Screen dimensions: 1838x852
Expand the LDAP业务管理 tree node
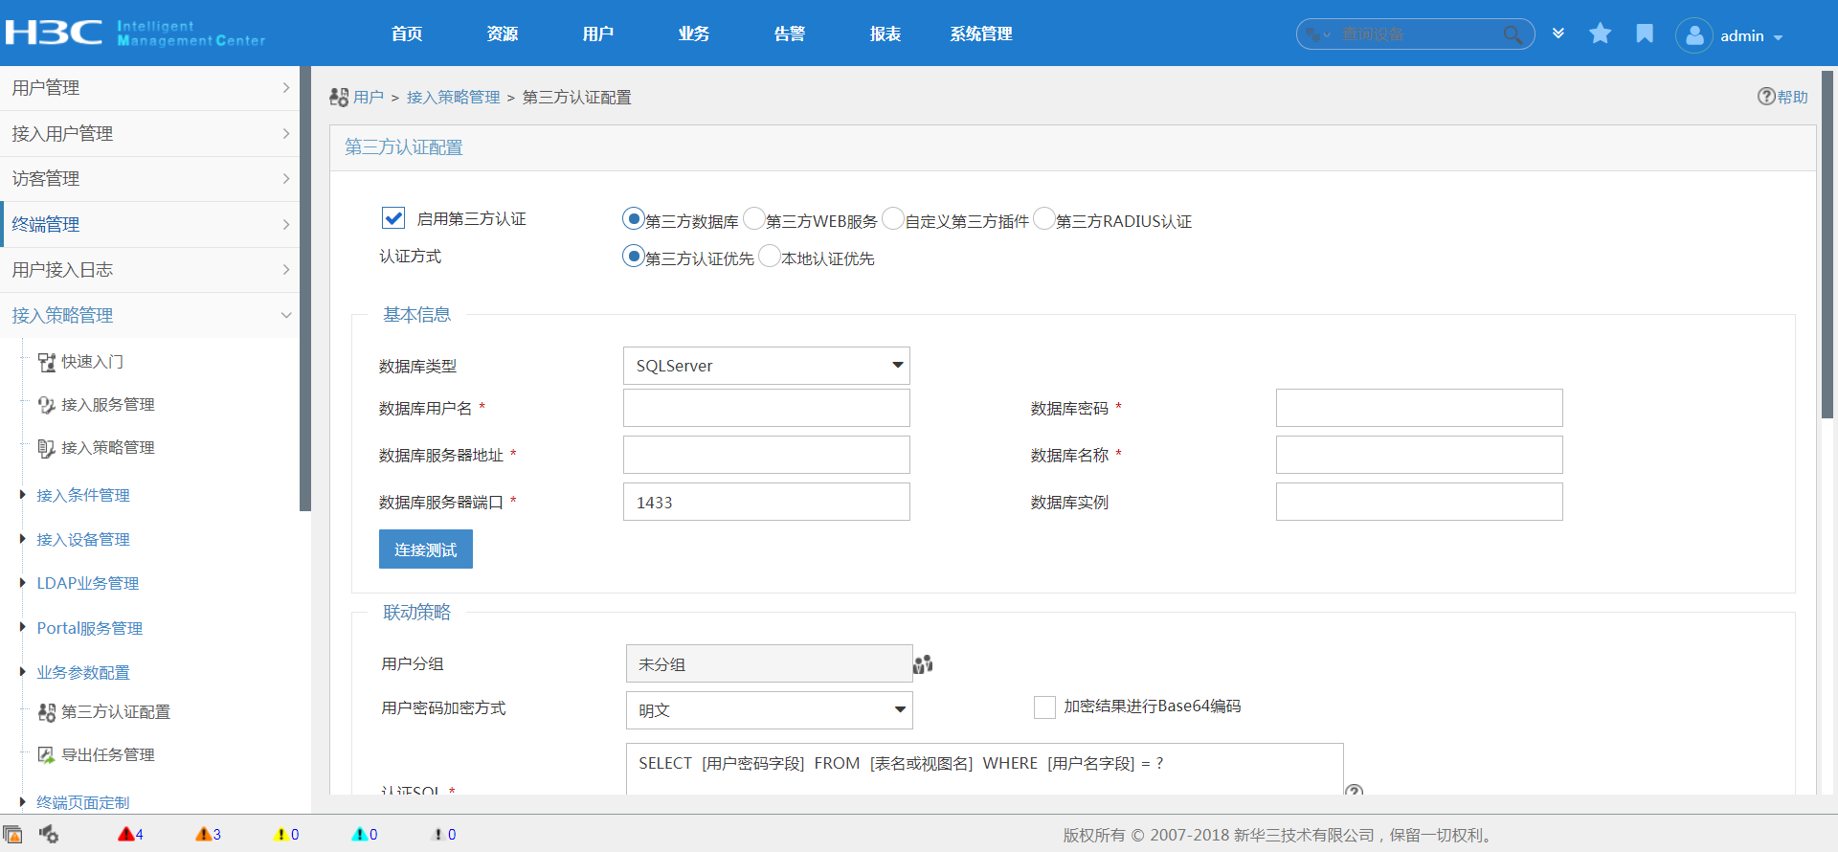[23, 583]
